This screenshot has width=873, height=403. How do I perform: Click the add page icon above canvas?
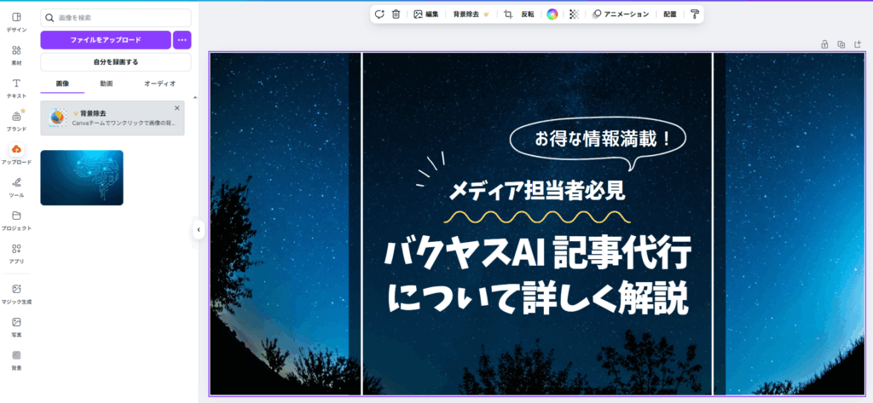[857, 44]
